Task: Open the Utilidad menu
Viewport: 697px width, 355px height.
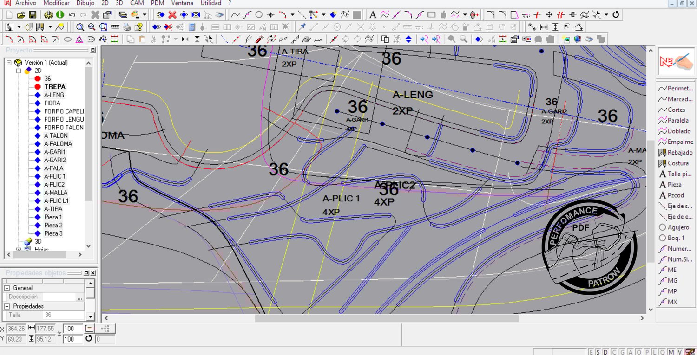Action: click(x=211, y=3)
